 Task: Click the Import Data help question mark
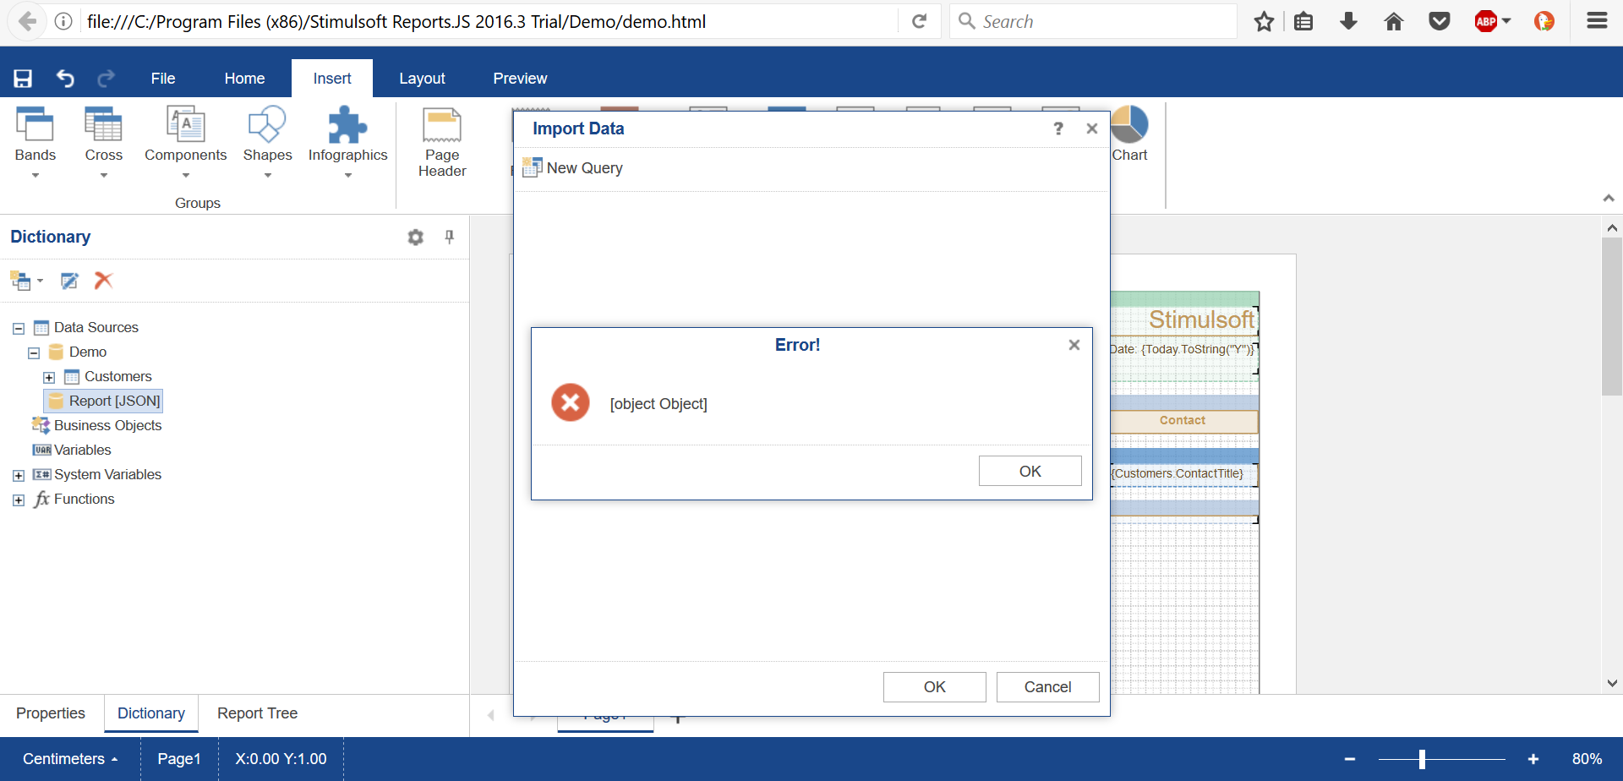pyautogui.click(x=1058, y=128)
